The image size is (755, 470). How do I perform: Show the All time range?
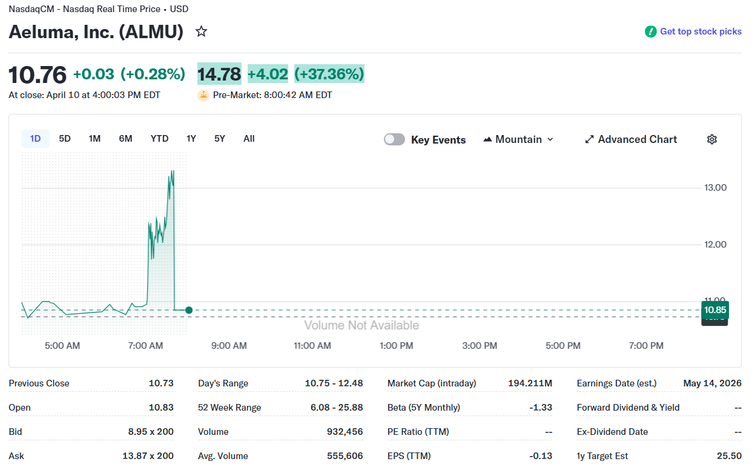tap(249, 139)
